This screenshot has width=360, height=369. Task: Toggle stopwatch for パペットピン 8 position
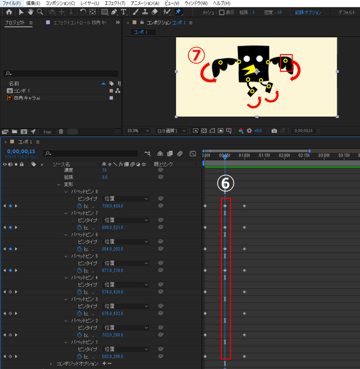click(x=80, y=206)
